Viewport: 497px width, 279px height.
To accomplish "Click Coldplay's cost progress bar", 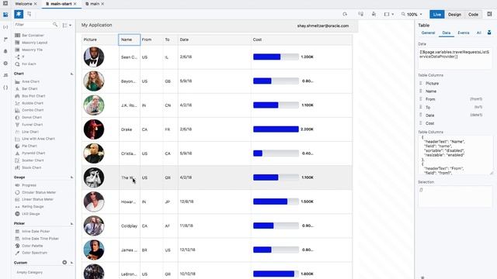I will point(276,226).
